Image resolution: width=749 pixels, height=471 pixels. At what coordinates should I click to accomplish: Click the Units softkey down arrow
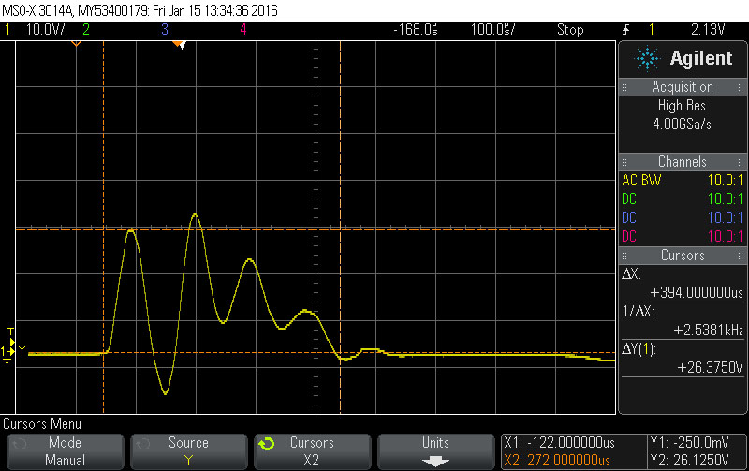tap(434, 461)
